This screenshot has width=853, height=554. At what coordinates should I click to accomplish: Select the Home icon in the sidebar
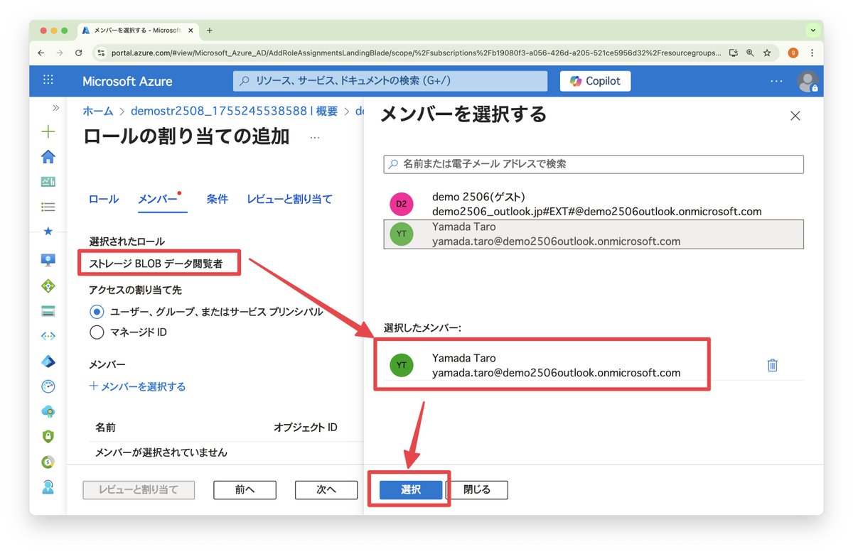point(48,156)
